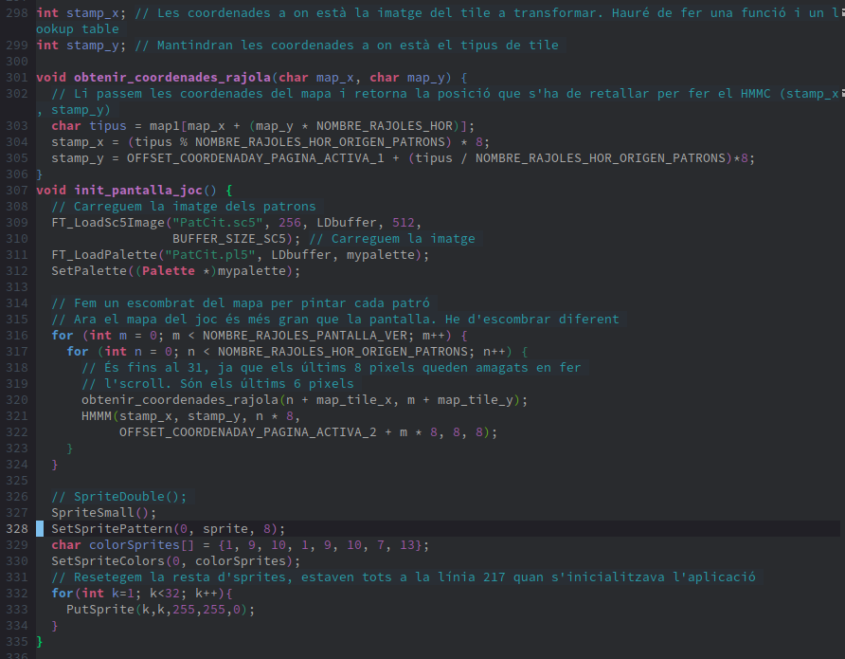Click line number 301 in gutter

17,78
